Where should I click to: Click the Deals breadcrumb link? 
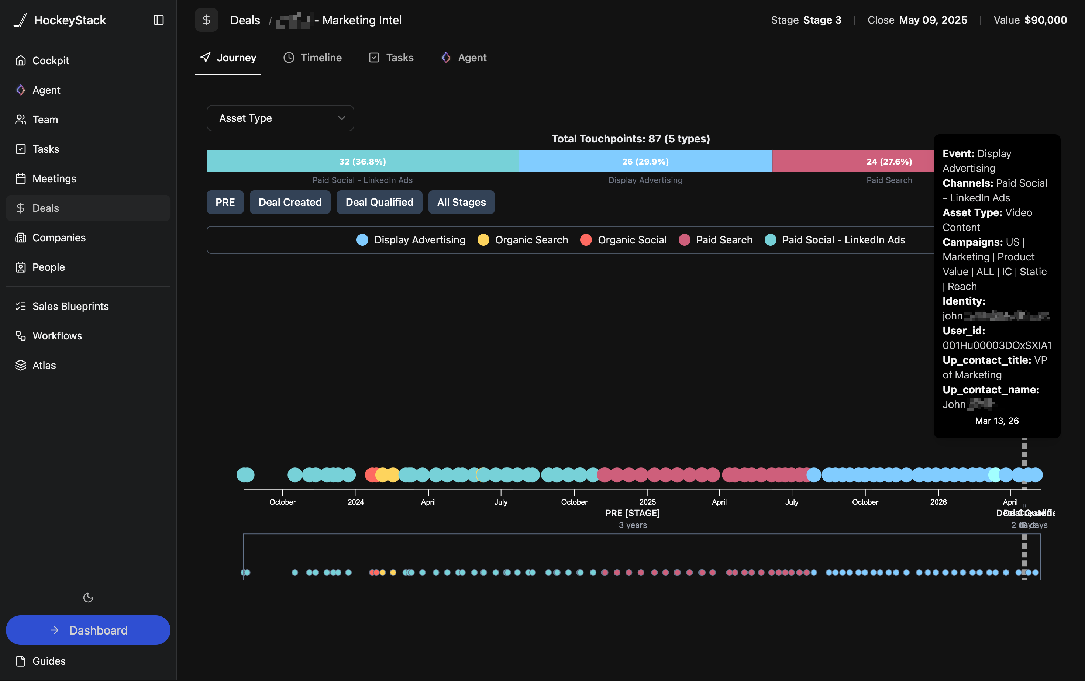245,20
